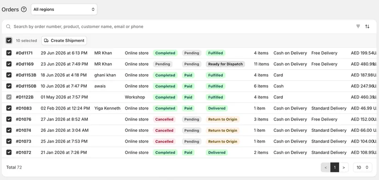Uncheck order #Dd1171 checkbox
Viewport: 379px width, 180px height.
pos(9,53)
